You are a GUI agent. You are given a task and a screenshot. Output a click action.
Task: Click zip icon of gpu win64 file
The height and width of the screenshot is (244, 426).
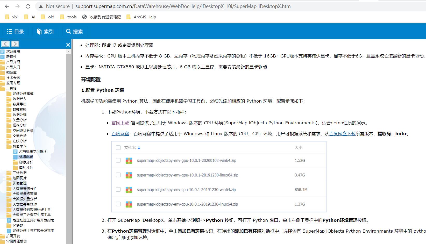(129, 161)
